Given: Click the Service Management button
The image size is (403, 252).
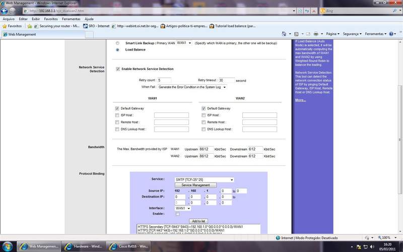Looking at the screenshot, I should point(195,185).
